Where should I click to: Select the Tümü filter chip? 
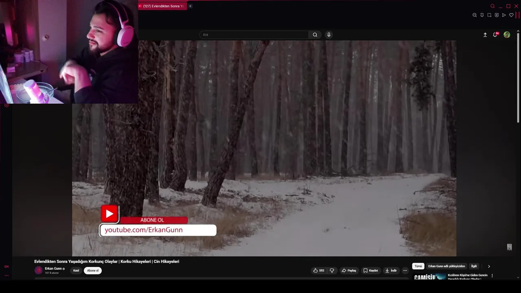418,266
